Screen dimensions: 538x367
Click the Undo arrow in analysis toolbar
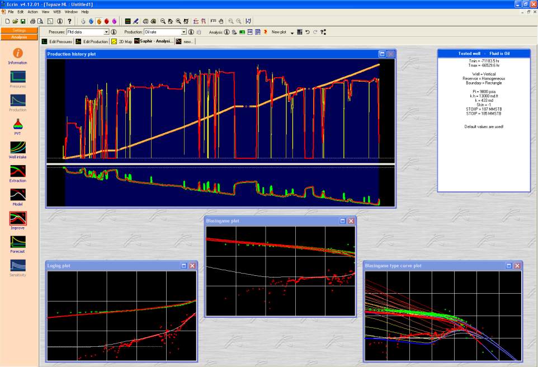coord(307,32)
